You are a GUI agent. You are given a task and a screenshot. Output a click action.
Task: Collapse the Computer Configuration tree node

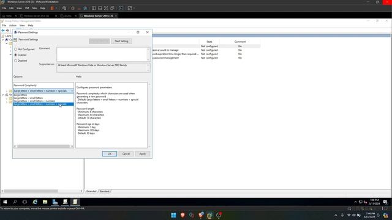tap(2, 40)
